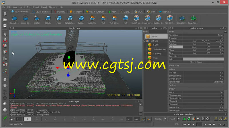The width and height of the screenshot is (229, 128).
Task: Activate the Scale transform tool
Action: coord(5,52)
